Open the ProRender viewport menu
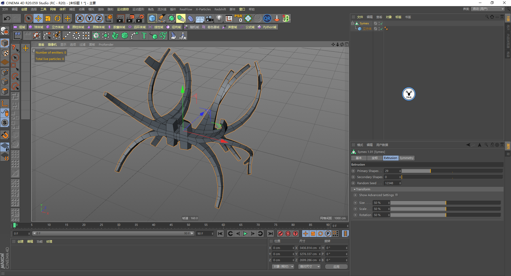This screenshot has height=276, width=511. click(x=106, y=45)
